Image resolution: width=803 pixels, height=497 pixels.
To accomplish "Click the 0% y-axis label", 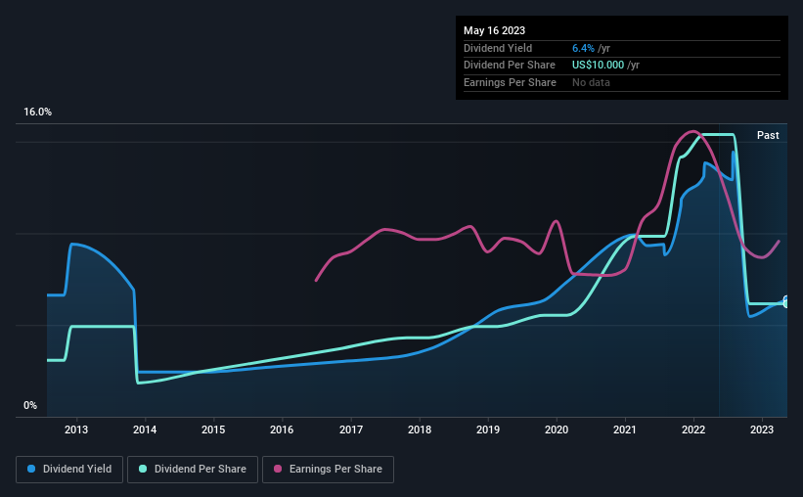I will (30, 406).
